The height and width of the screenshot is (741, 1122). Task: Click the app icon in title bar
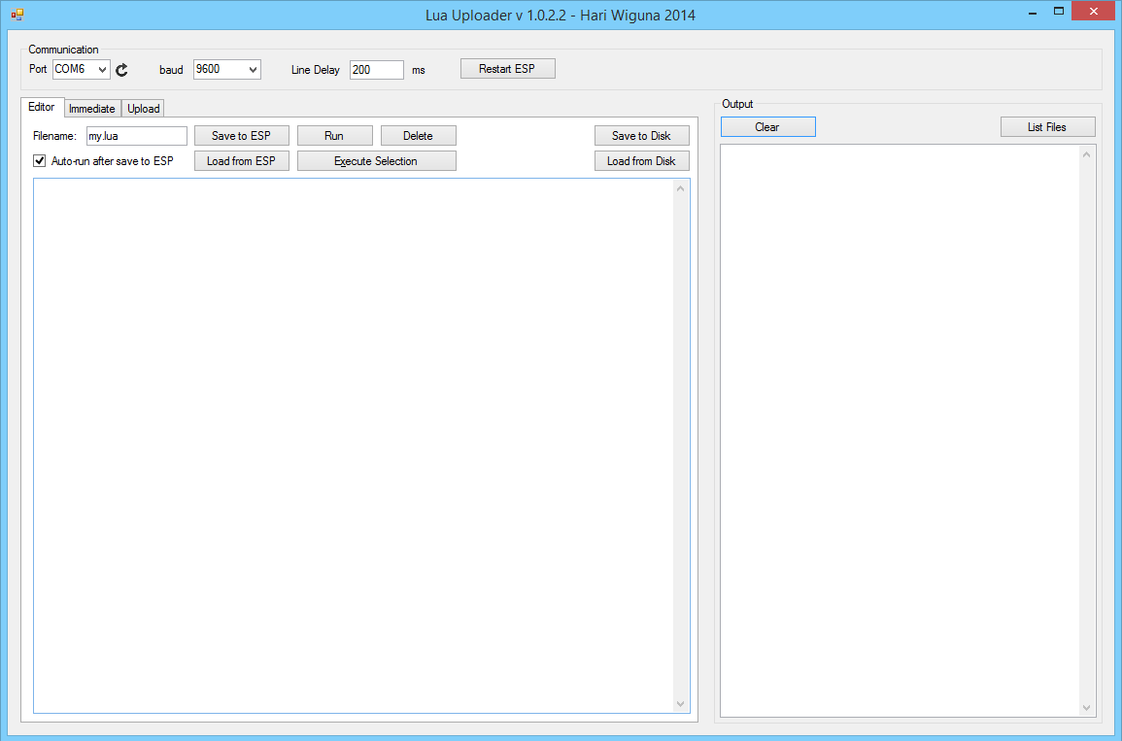pyautogui.click(x=17, y=14)
